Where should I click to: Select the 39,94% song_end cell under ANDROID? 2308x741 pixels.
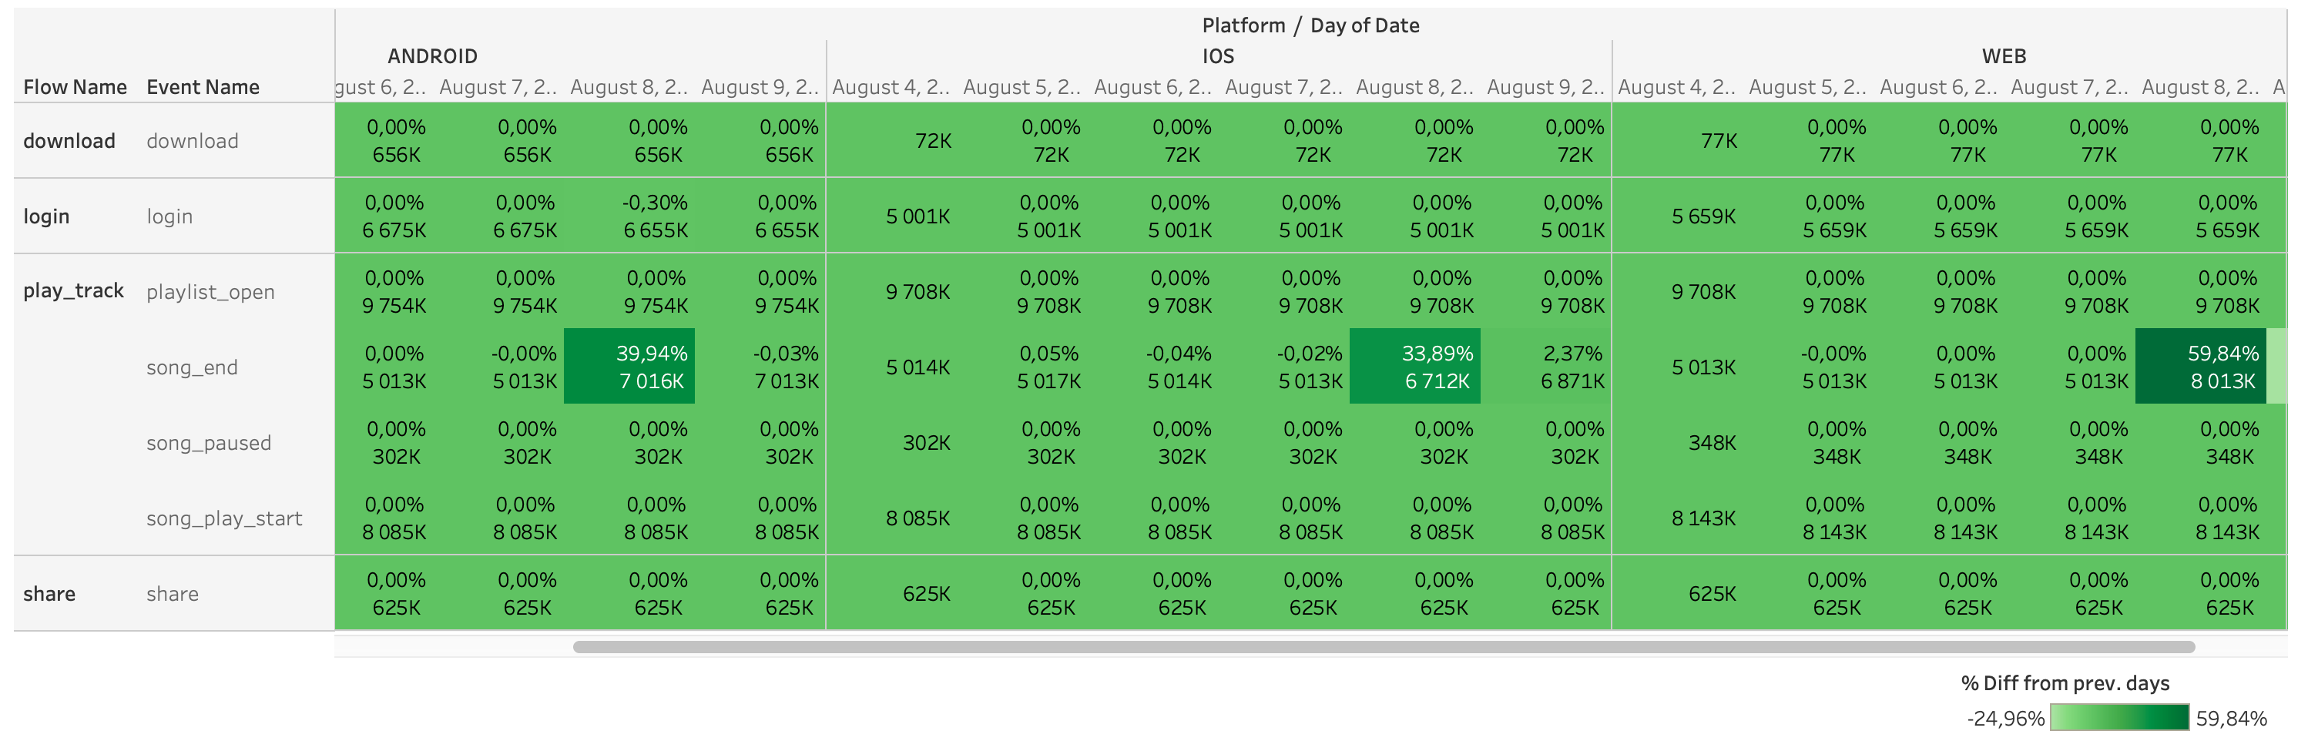[629, 367]
